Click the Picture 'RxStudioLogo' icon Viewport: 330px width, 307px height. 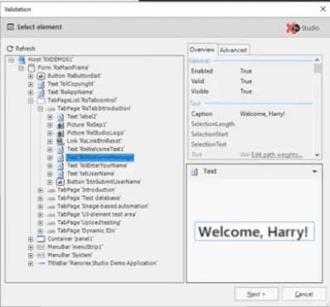coord(61,133)
